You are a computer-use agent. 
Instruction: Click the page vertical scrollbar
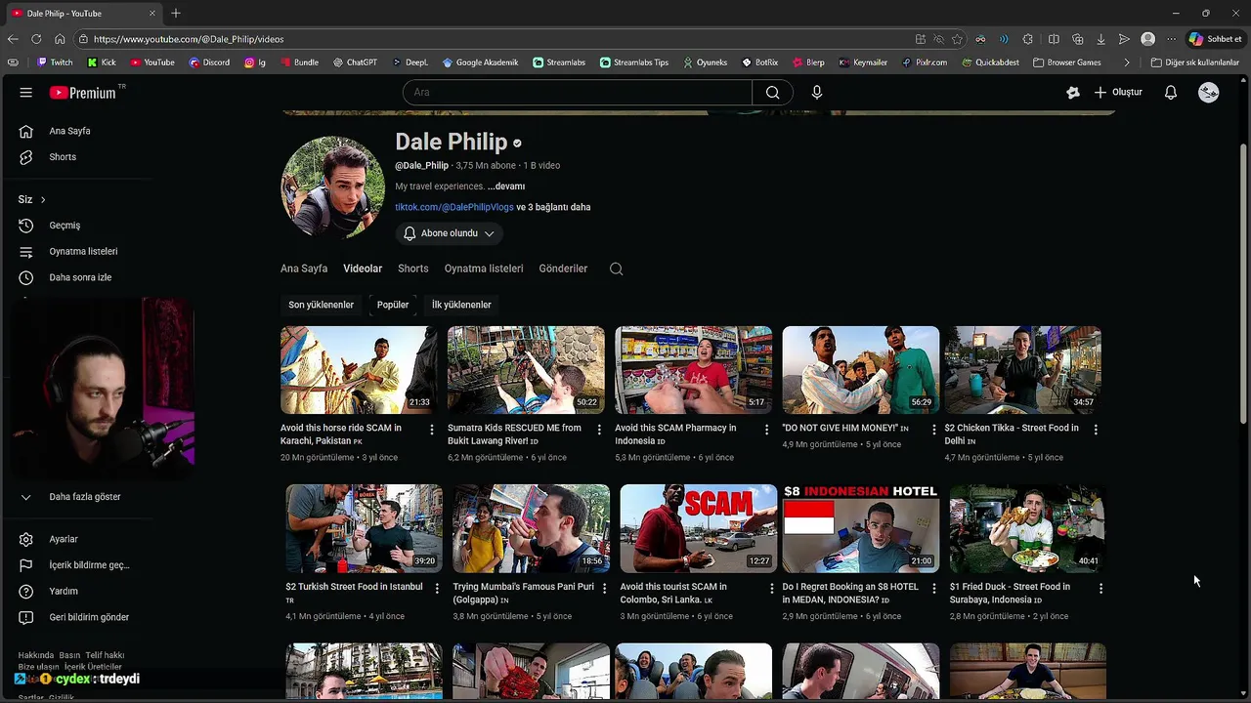(x=1243, y=283)
